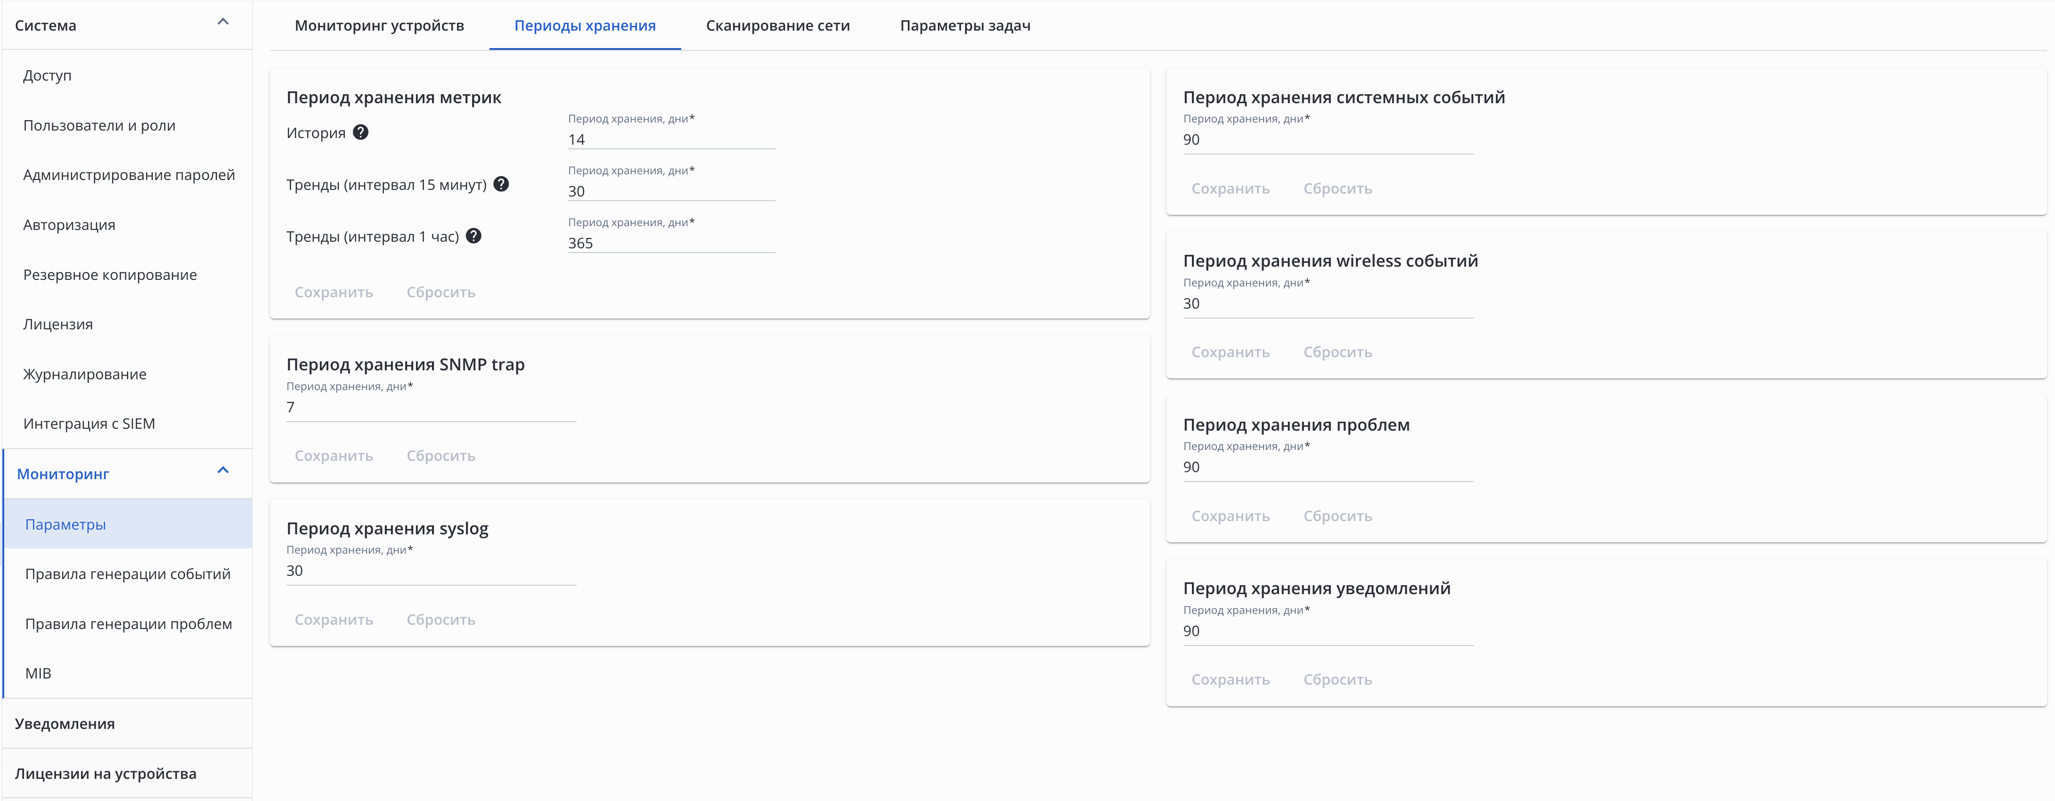Switch to Мониторинг устройств tab
This screenshot has height=801, width=2055.
tap(379, 25)
